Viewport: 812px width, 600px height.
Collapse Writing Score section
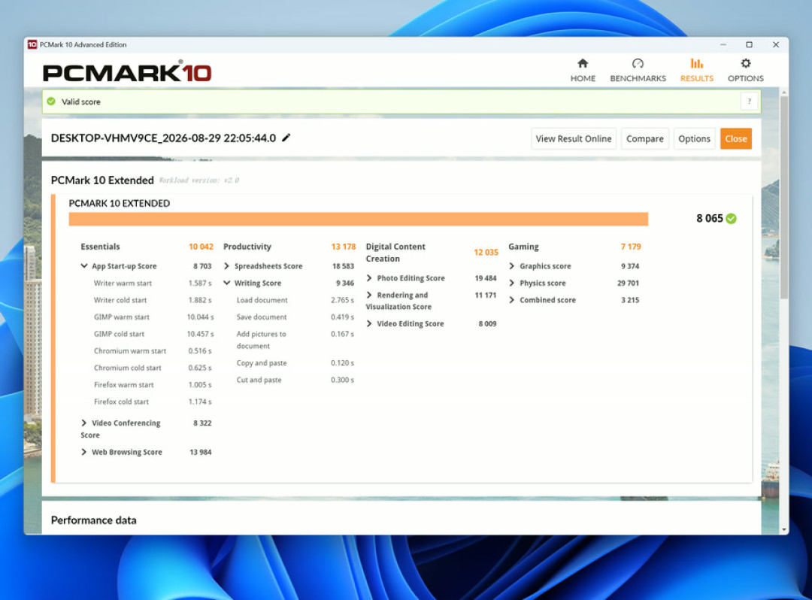click(x=227, y=283)
